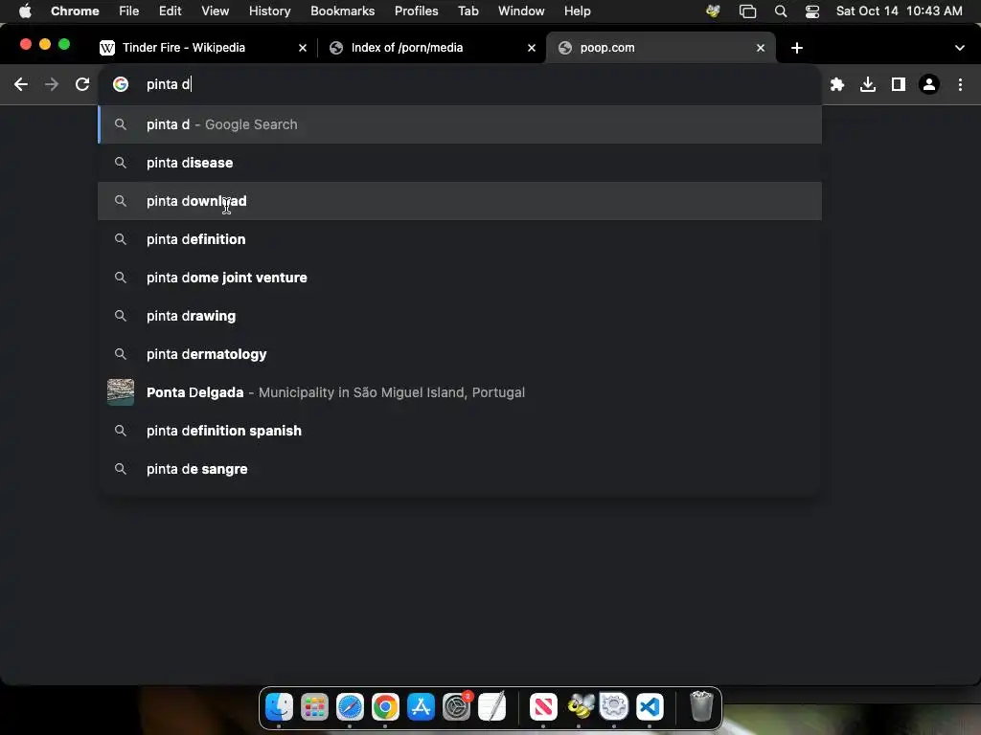
Task: Open the Bookmarks menu
Action: [x=342, y=11]
